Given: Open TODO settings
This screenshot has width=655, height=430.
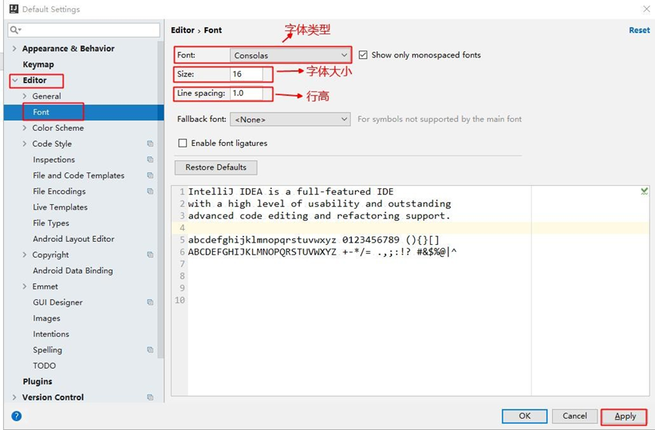Looking at the screenshot, I should (44, 365).
